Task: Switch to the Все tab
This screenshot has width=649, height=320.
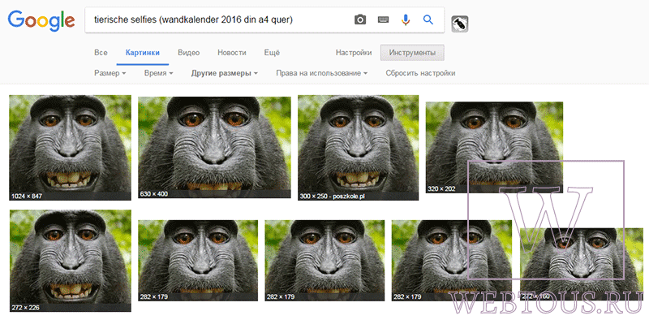Action: pos(101,53)
